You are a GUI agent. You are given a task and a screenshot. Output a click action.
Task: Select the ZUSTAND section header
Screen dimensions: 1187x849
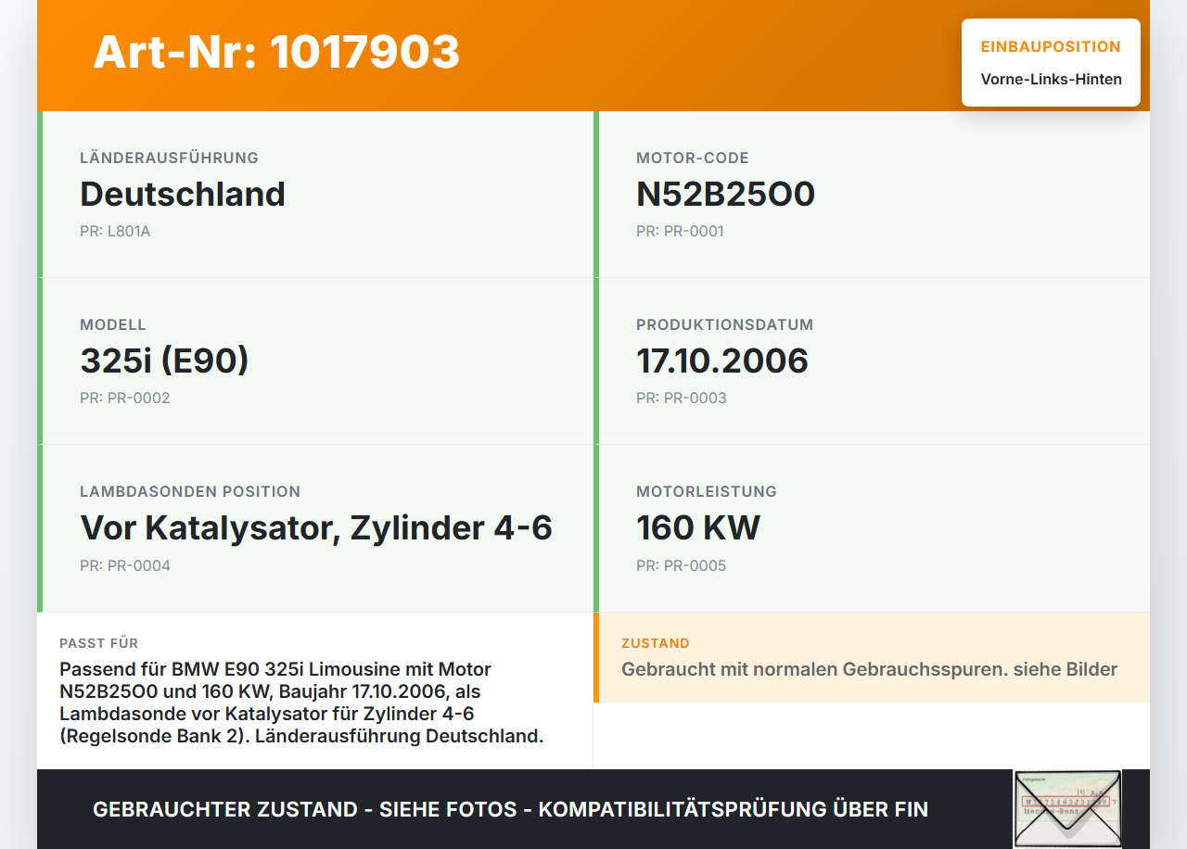coord(655,642)
